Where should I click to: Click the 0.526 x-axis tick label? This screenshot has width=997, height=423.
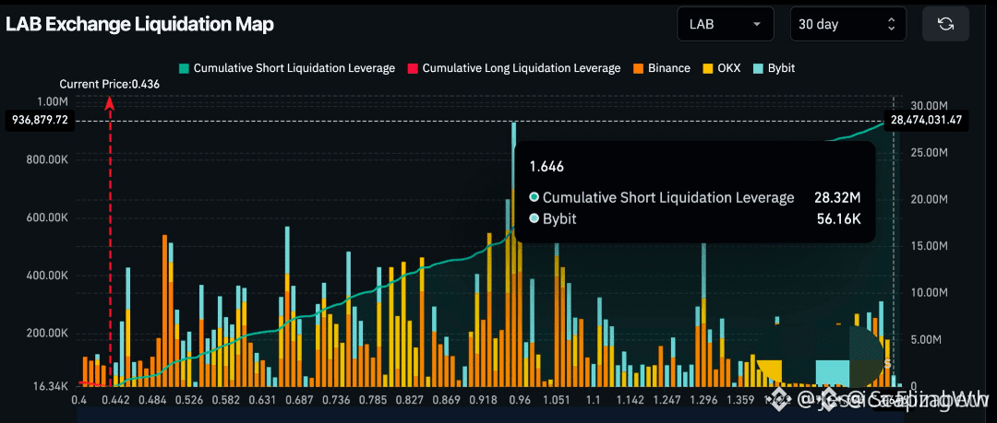click(189, 400)
